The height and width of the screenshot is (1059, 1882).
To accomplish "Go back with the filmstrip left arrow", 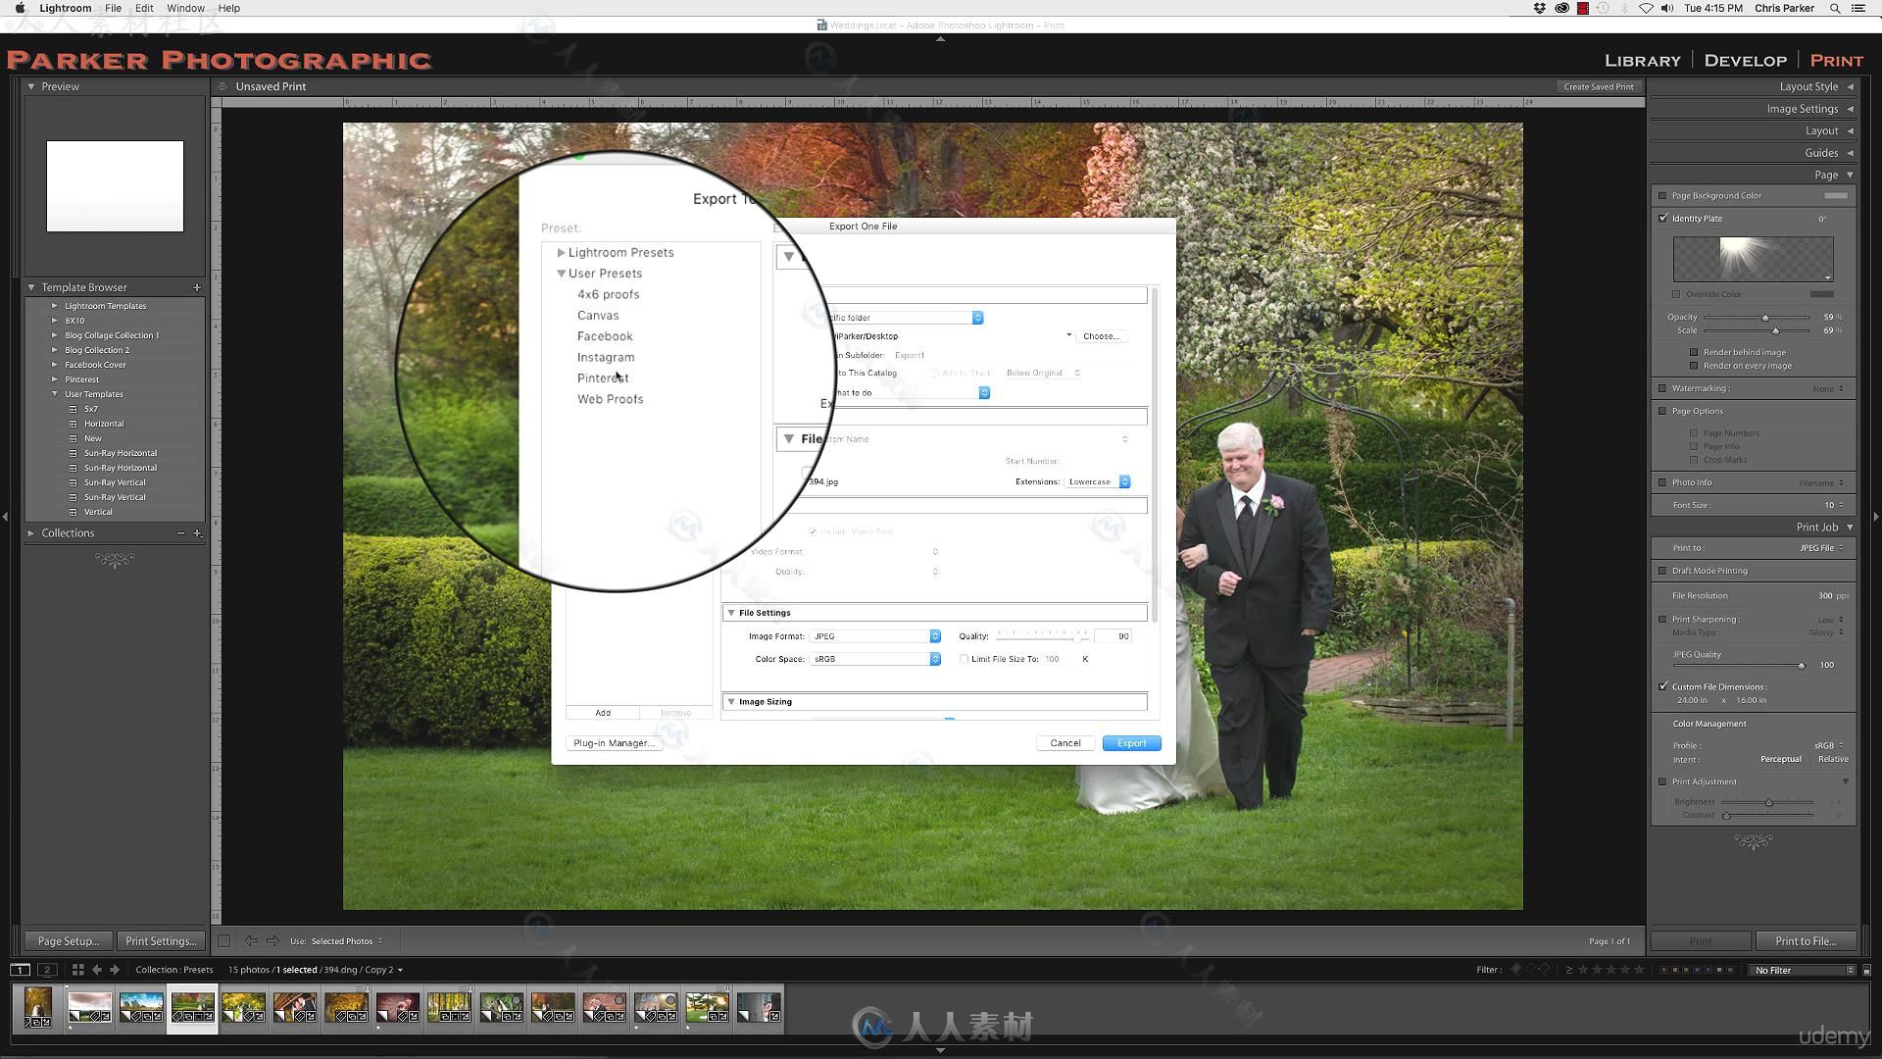I will click(96, 970).
